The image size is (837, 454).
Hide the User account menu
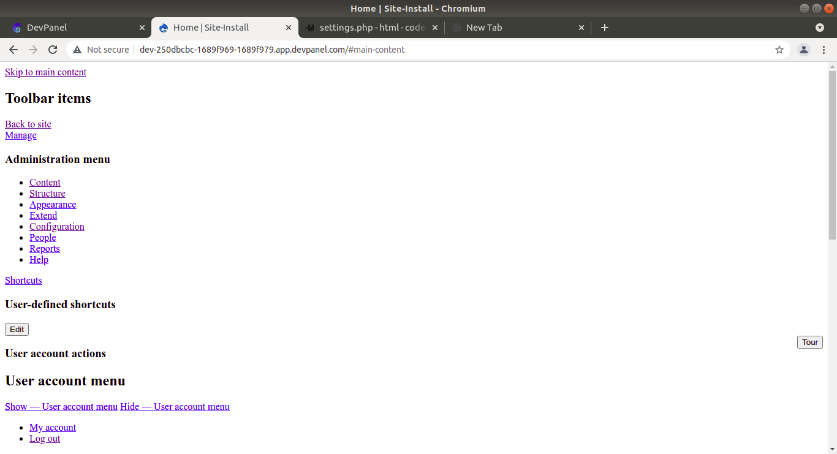point(175,406)
